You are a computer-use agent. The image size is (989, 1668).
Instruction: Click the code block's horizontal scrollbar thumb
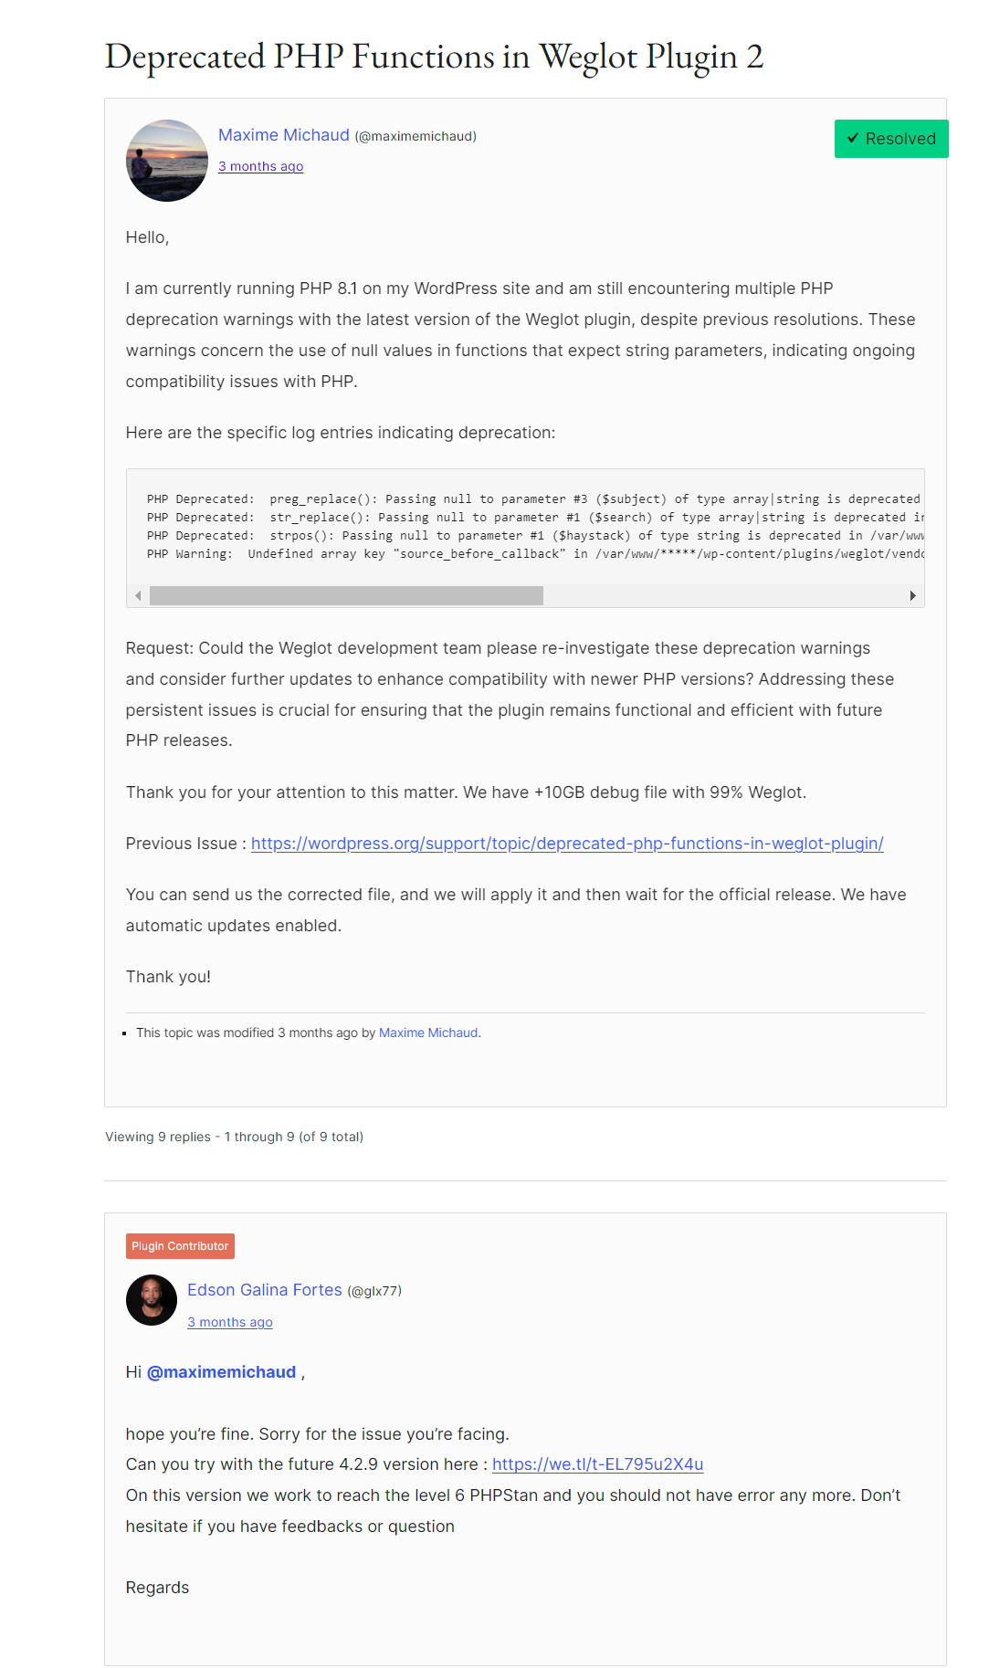(346, 596)
